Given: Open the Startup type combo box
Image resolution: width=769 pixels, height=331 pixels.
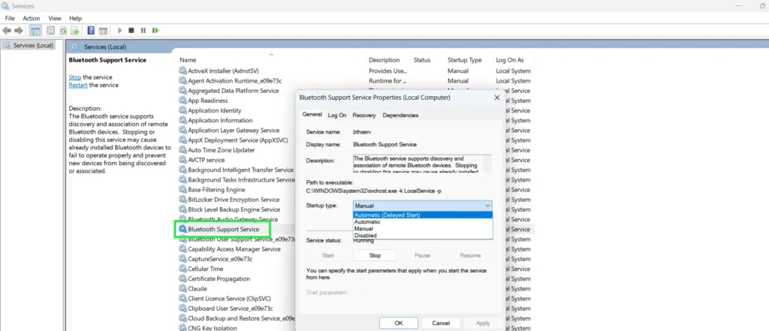Looking at the screenshot, I should [x=422, y=206].
